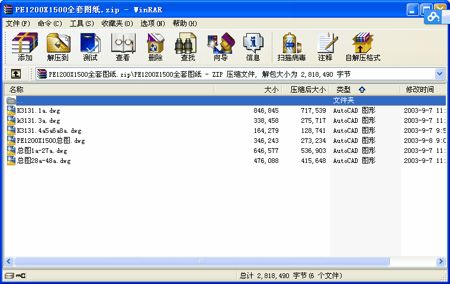The height and width of the screenshot is (284, 450).
Task: Click date 2003-9-8 of PE1200X1500总图.dwg
Action: coord(418,141)
